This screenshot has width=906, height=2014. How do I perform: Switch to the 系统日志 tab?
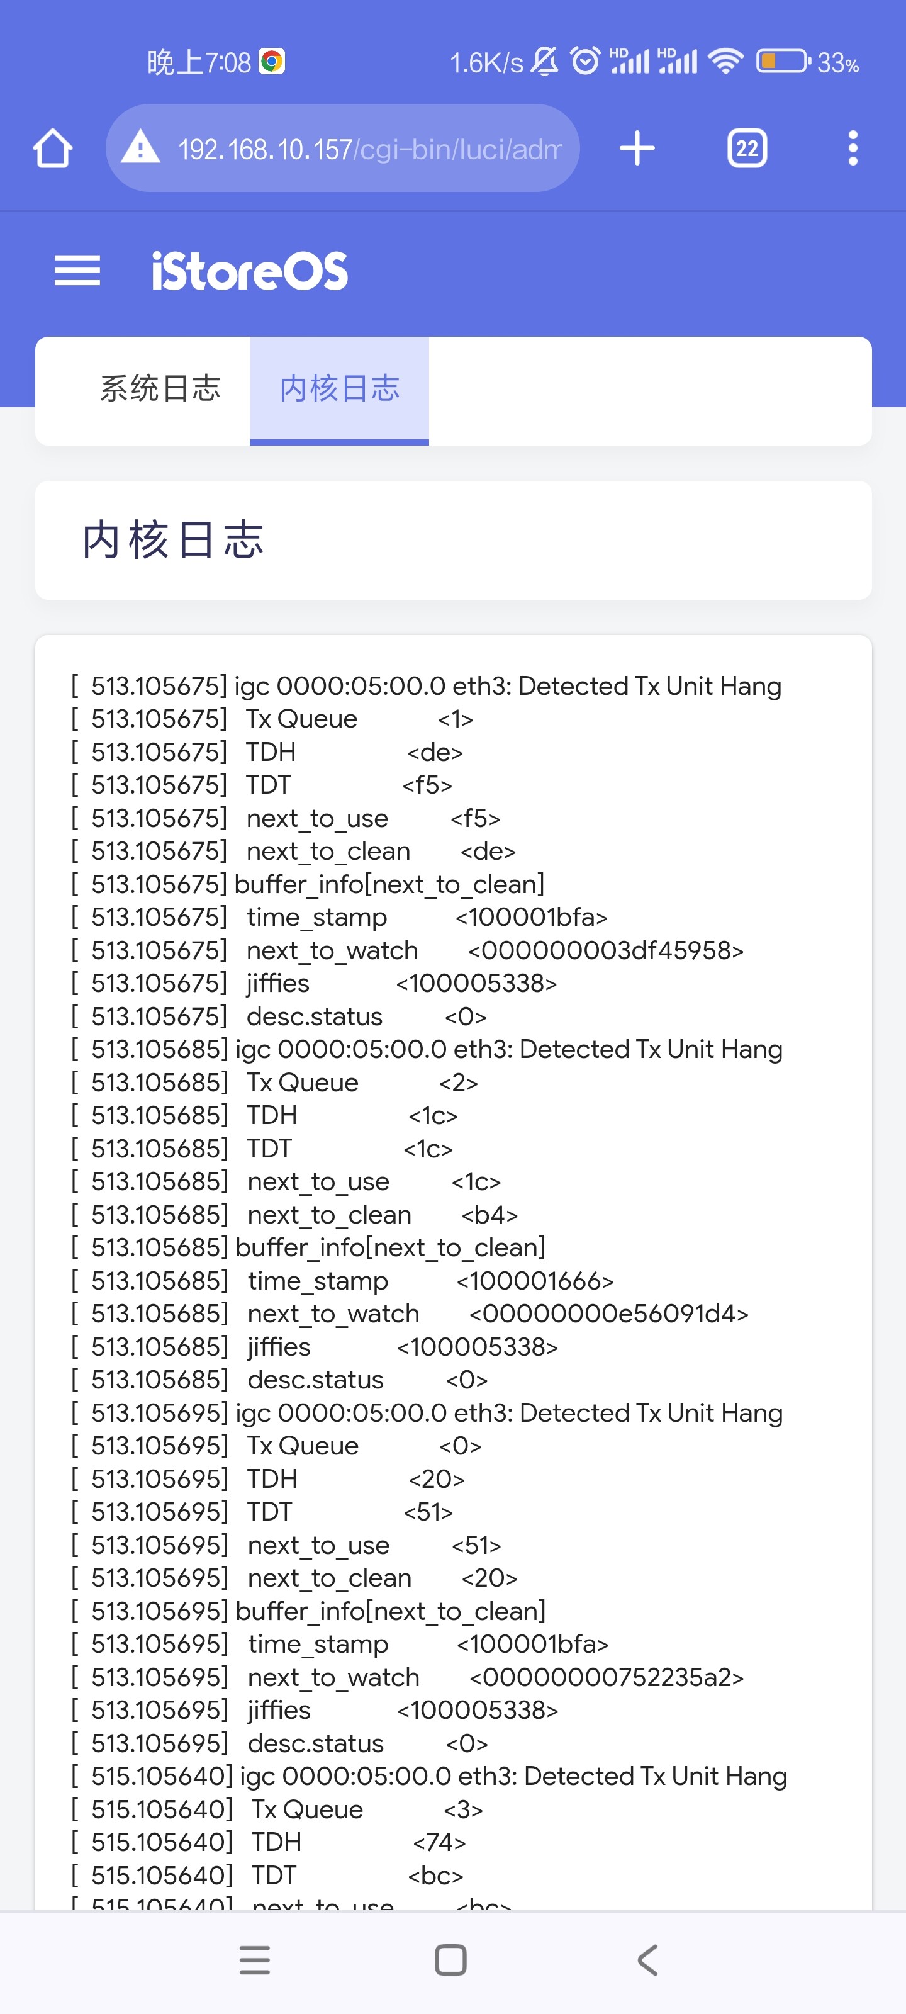coord(160,388)
